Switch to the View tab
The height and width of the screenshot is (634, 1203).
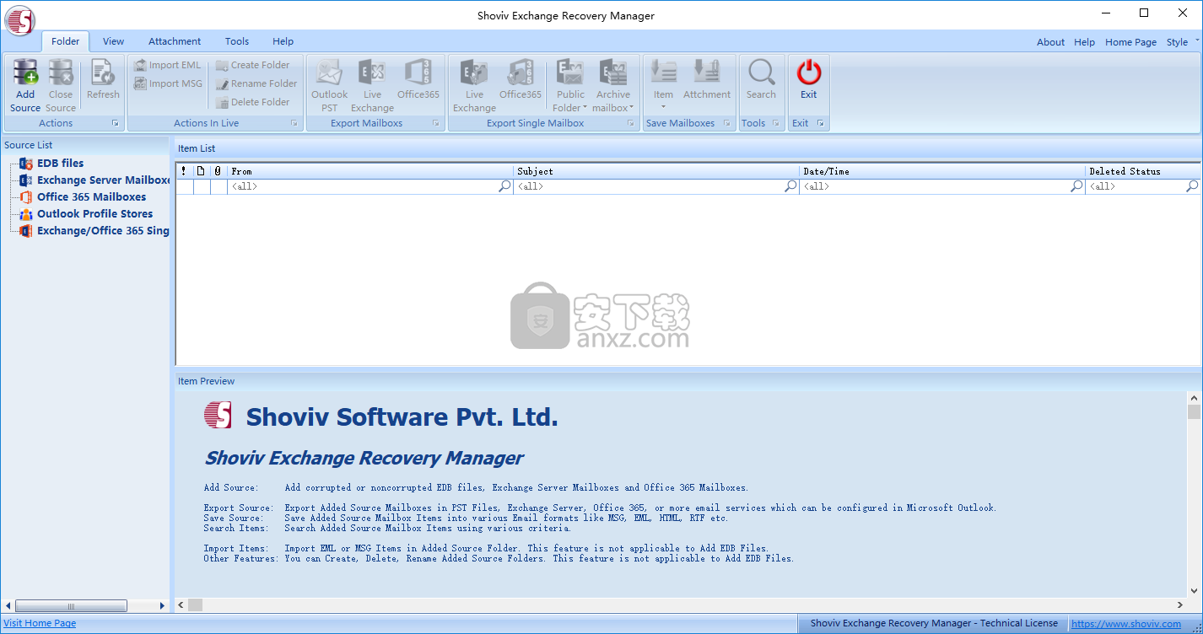(113, 41)
